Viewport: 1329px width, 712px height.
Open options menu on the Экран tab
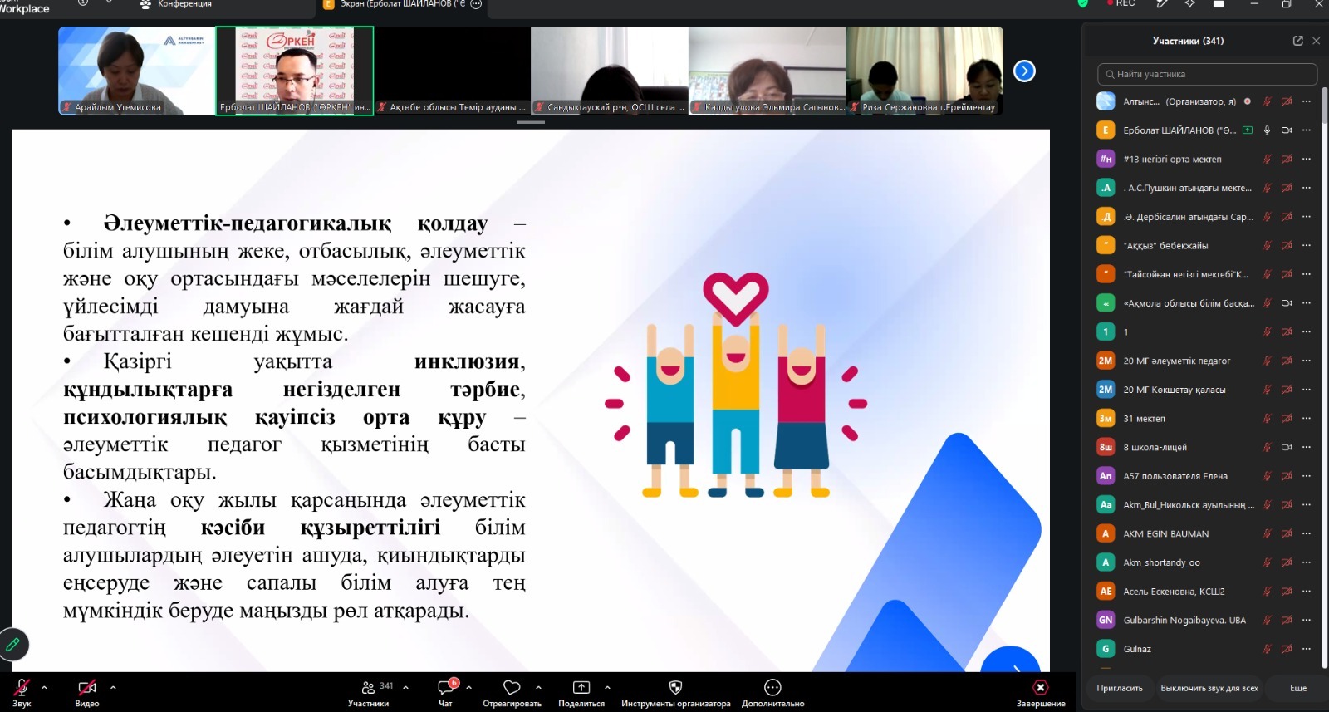[476, 4]
